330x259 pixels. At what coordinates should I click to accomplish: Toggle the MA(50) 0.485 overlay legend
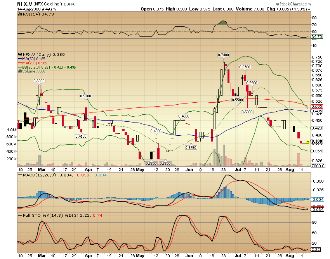tap(33, 59)
